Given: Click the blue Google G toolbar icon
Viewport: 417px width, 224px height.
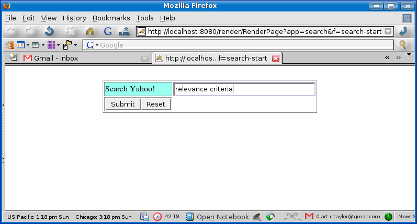Looking at the screenshot, I should coord(108,31).
